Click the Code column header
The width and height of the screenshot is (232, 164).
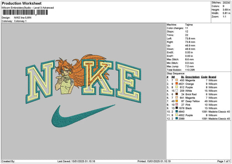coord(204,77)
